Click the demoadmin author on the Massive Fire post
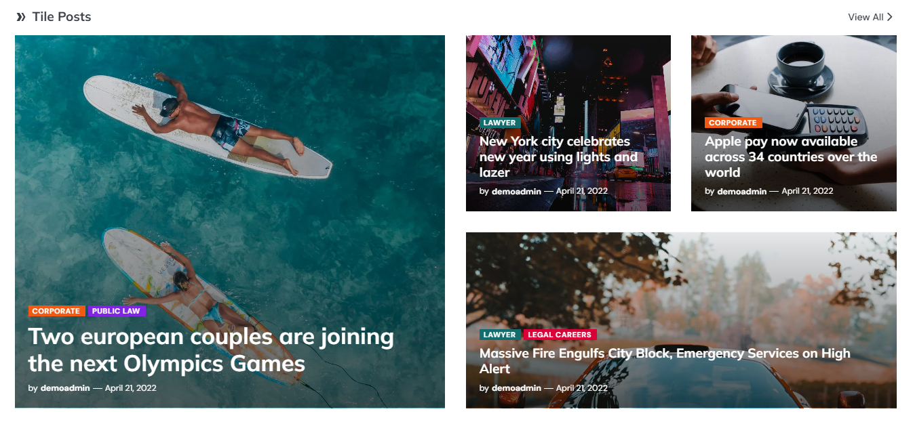The image size is (913, 422). point(516,388)
